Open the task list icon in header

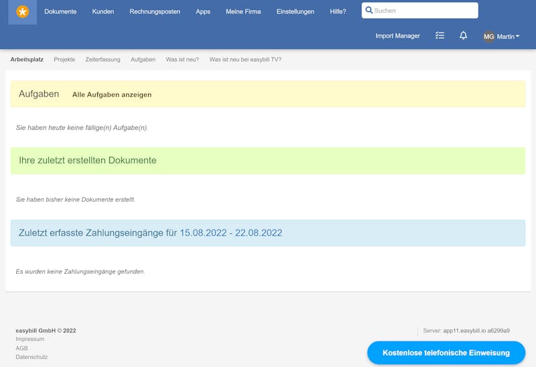[440, 35]
